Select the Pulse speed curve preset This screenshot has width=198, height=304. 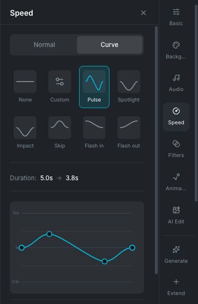pyautogui.click(x=94, y=87)
